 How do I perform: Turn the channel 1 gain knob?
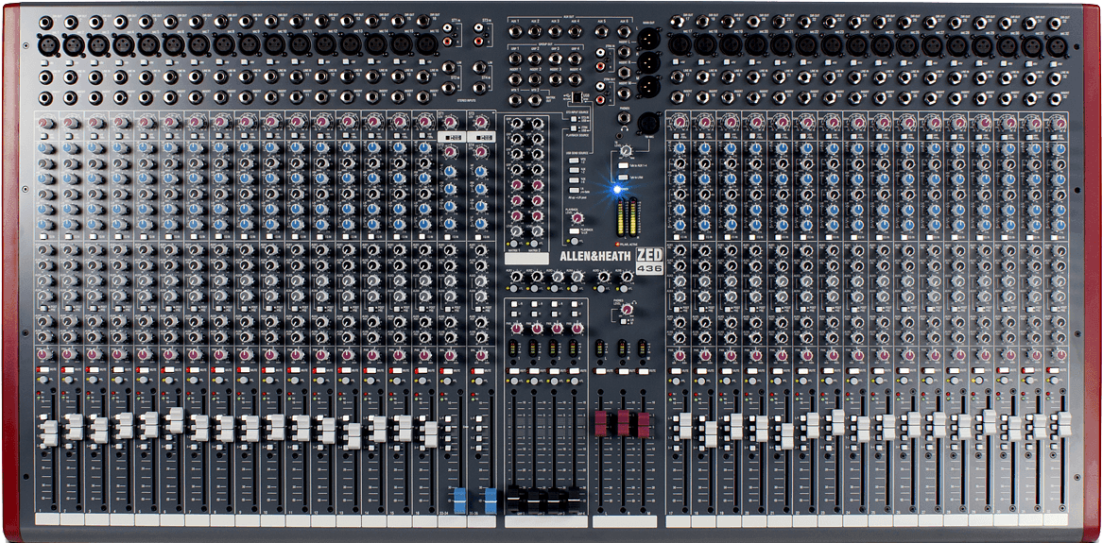click(x=45, y=124)
